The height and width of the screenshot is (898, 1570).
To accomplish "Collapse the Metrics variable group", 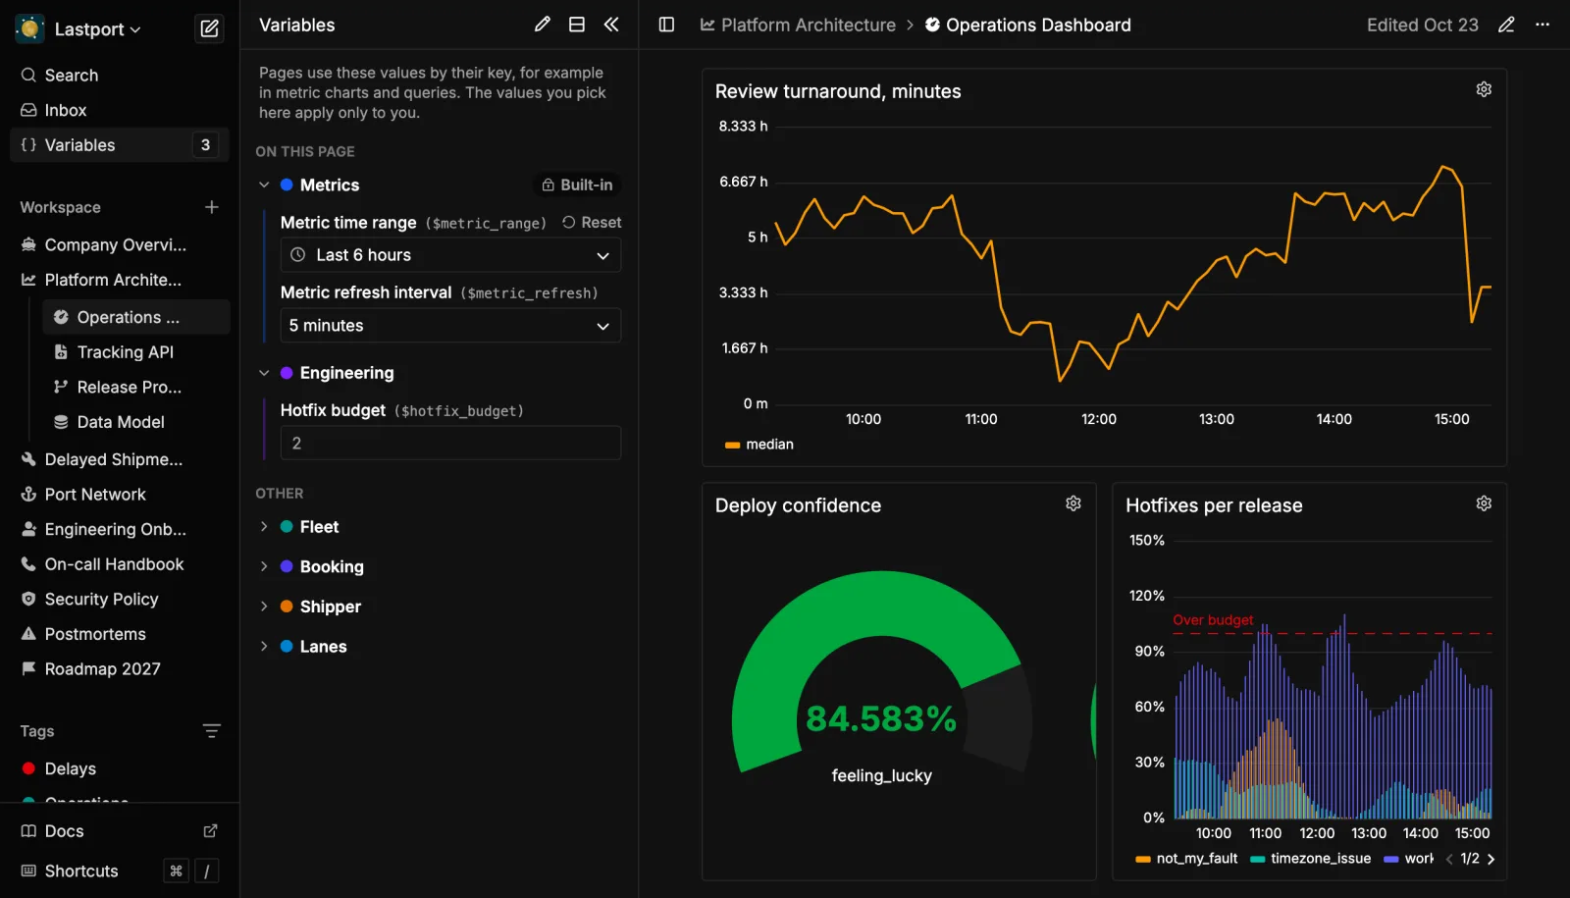I will 264,185.
